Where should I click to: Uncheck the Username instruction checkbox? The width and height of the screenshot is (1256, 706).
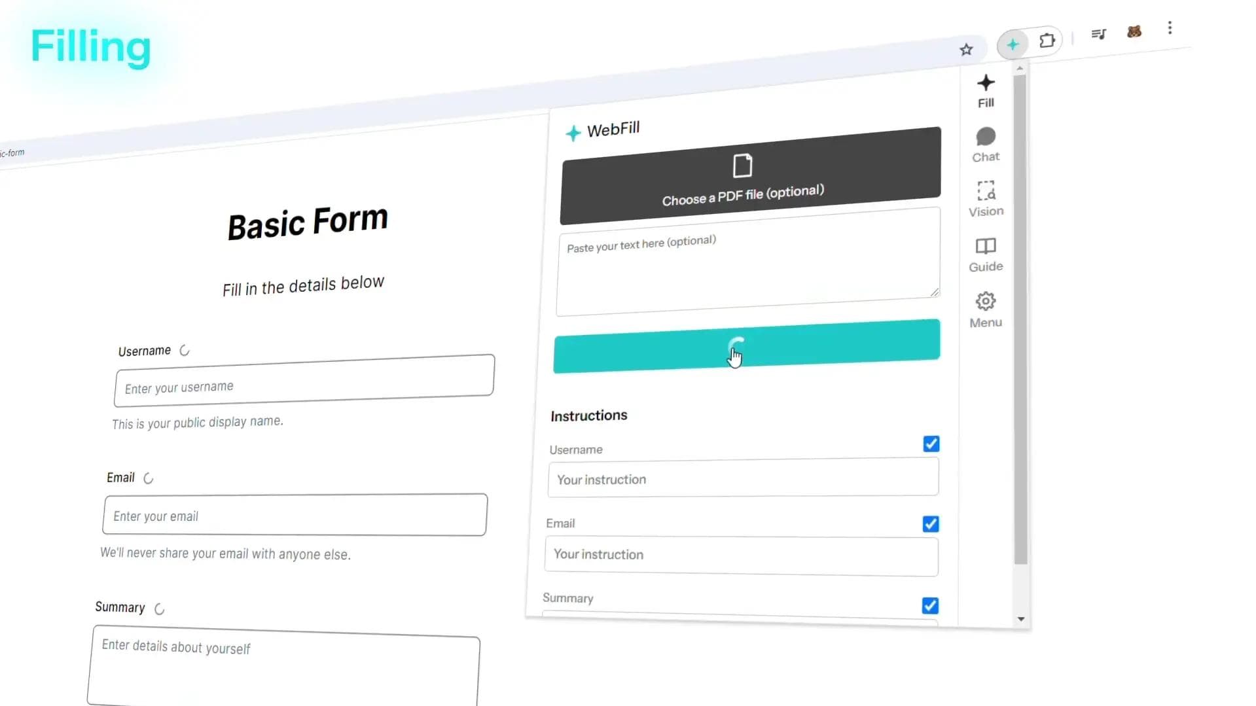931,444
